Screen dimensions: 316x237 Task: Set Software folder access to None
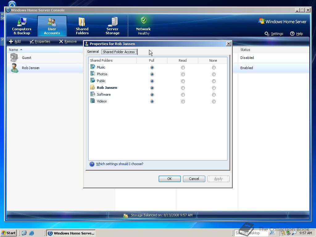(x=214, y=95)
